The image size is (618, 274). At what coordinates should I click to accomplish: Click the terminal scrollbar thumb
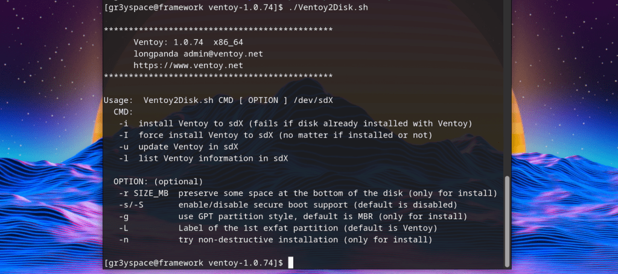[x=507, y=220]
